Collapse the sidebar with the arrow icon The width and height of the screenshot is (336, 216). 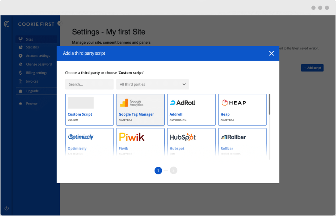point(59,23)
